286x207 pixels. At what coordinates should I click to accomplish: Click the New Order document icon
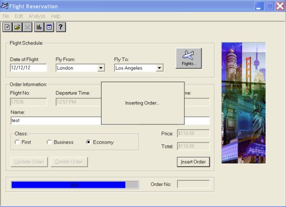click(x=7, y=27)
